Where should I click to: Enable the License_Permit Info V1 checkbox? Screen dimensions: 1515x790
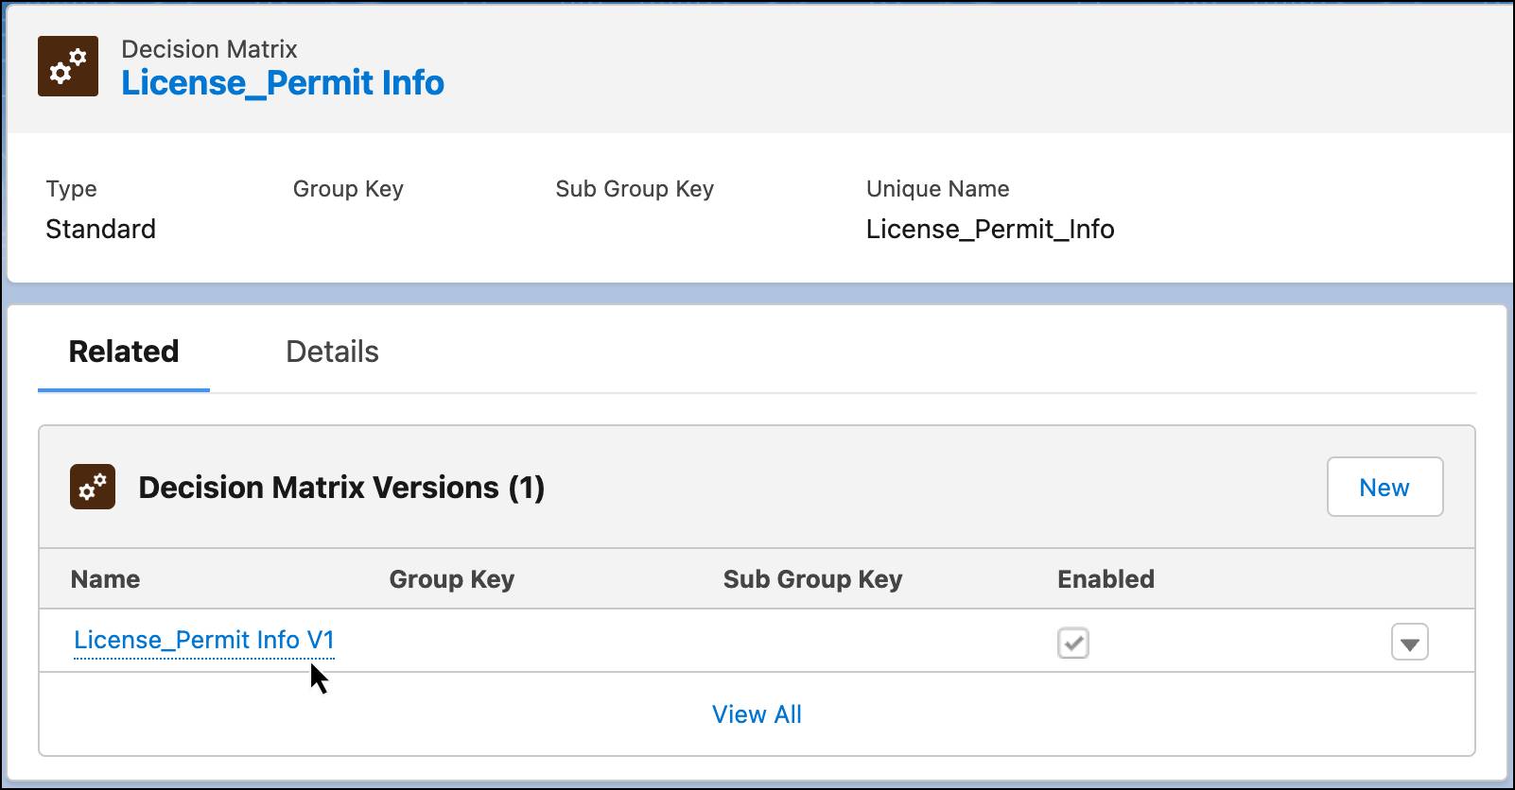pyautogui.click(x=1073, y=642)
